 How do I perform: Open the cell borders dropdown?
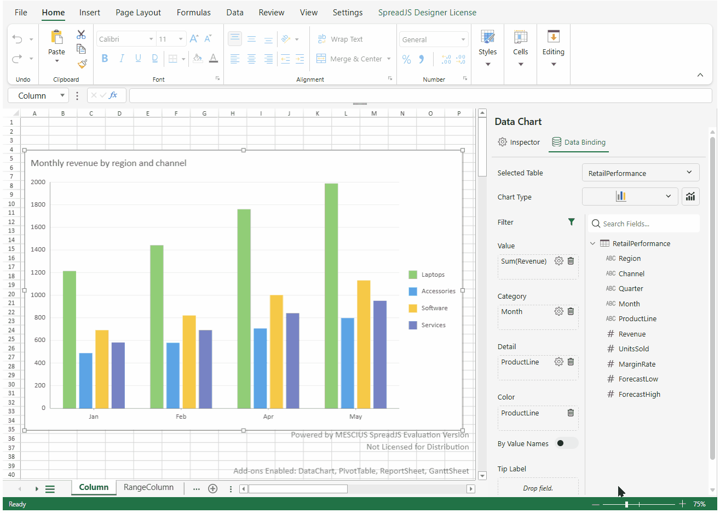183,59
